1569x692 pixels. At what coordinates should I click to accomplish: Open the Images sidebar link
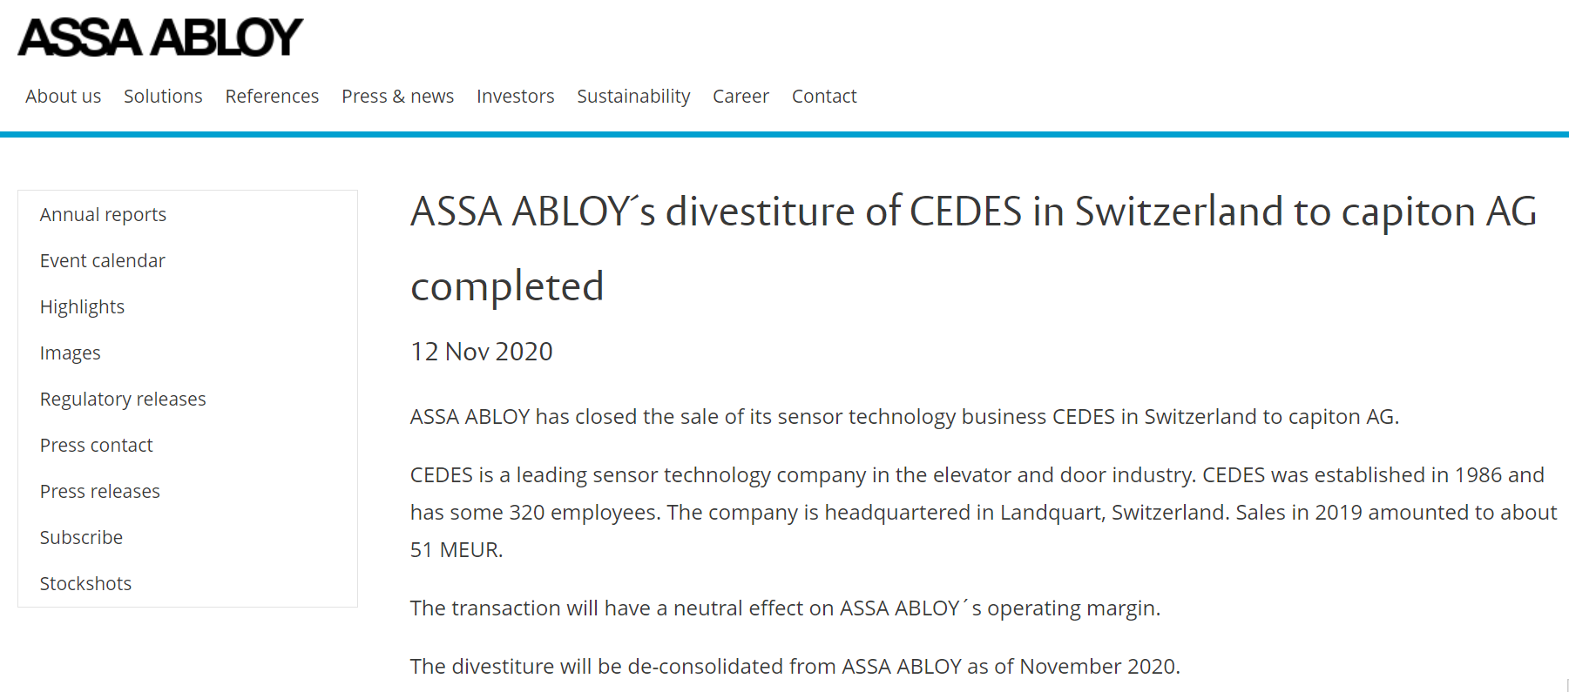pyautogui.click(x=70, y=353)
